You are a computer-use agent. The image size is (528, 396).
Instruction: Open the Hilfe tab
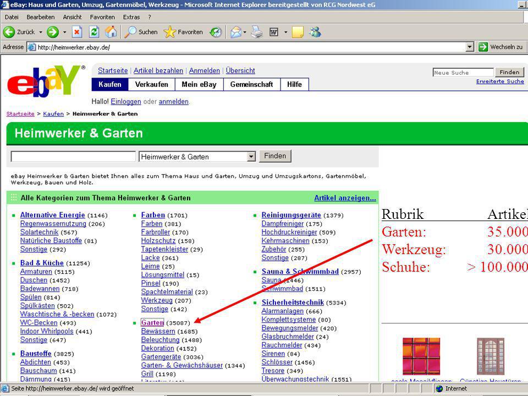point(294,85)
